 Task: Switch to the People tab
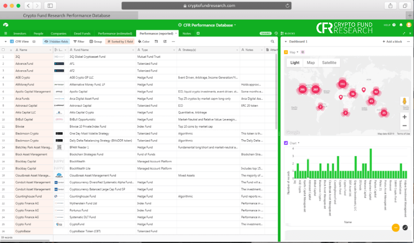tap(38, 34)
